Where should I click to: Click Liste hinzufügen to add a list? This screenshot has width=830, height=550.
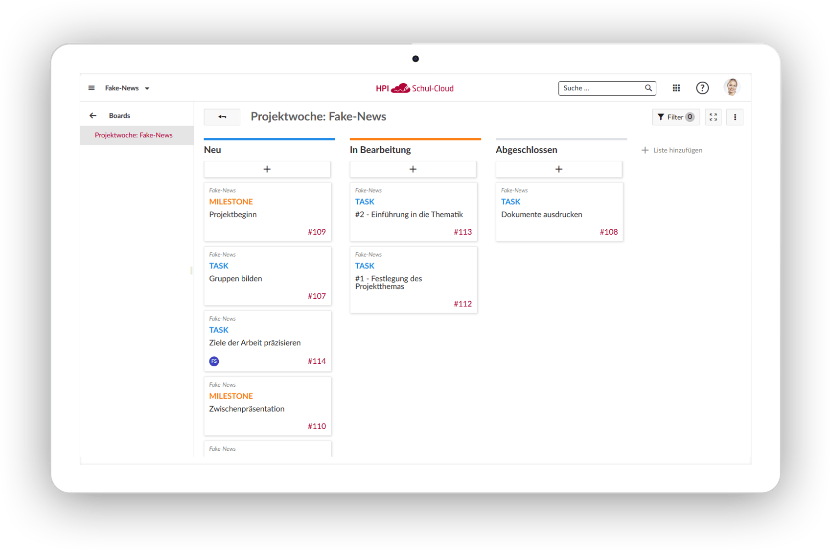click(672, 150)
